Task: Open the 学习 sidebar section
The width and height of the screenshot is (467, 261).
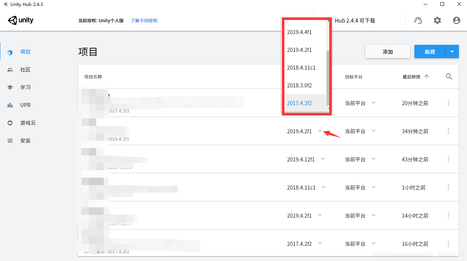Action: pyautogui.click(x=25, y=87)
